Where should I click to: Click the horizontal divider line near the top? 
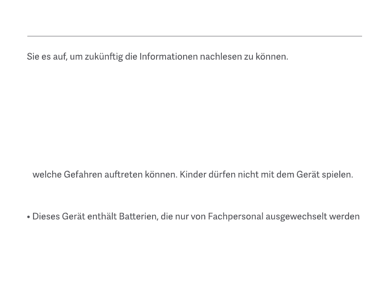(194, 36)
